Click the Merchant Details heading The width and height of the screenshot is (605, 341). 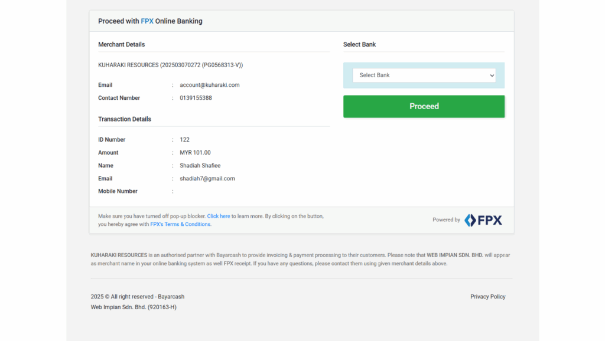[121, 44]
